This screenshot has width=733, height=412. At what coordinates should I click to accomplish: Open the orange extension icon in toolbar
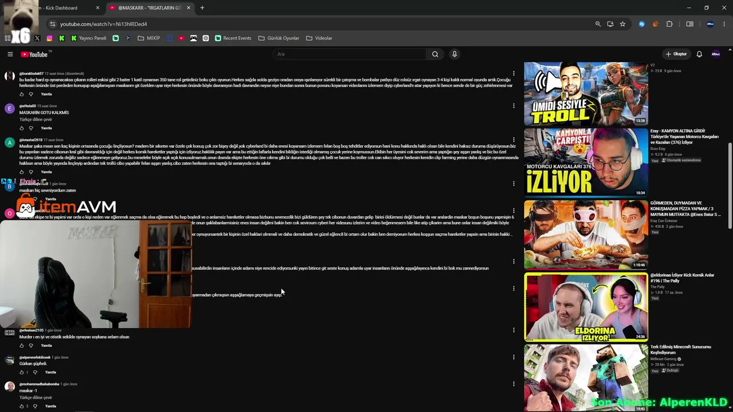click(x=655, y=24)
